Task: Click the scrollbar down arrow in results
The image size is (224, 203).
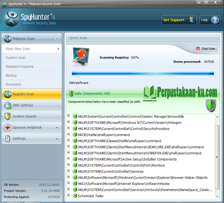Action: 217,196
